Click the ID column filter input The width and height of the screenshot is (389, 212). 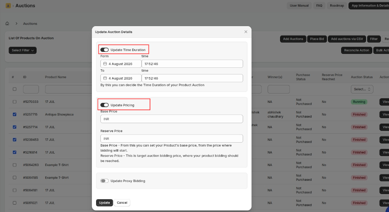coord(31,89)
